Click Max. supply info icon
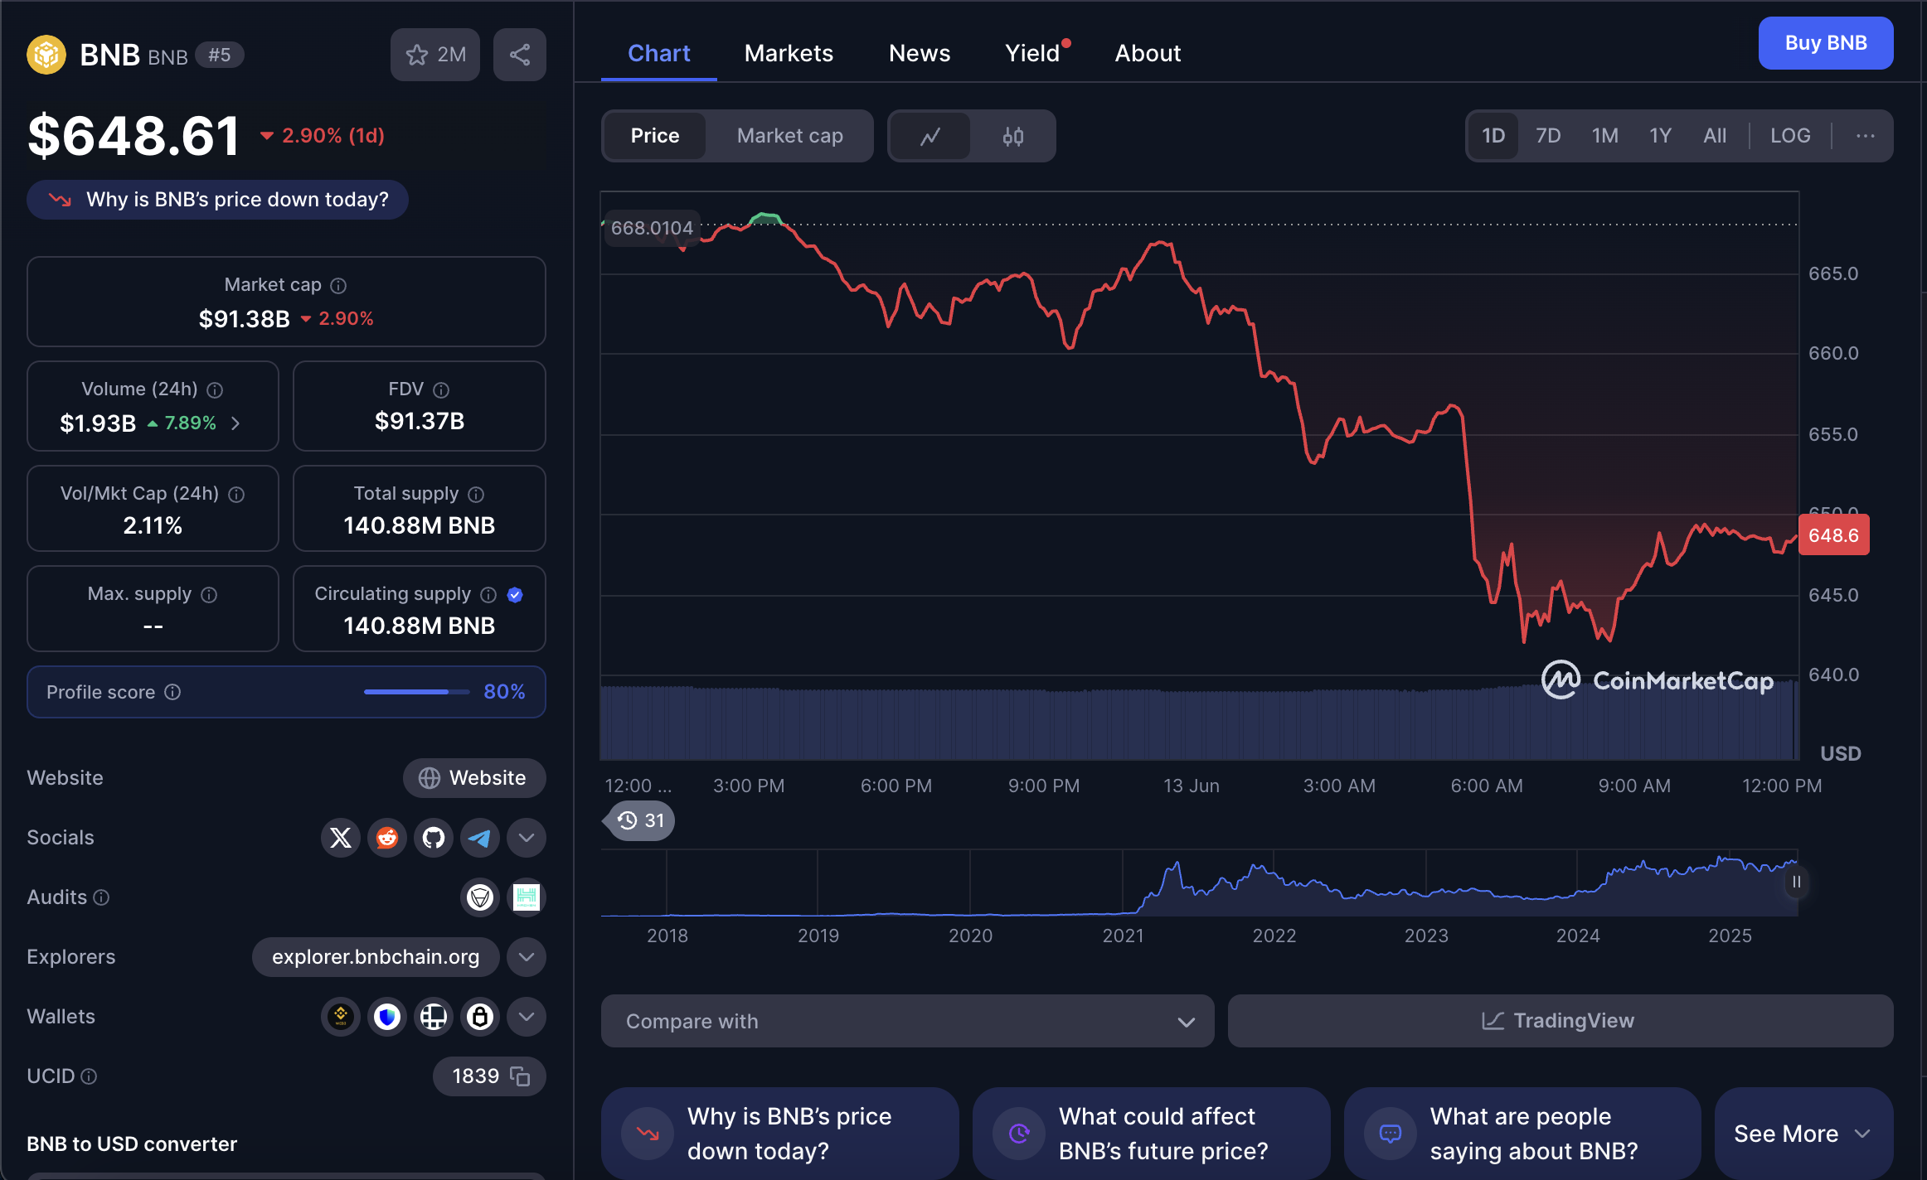 209,594
